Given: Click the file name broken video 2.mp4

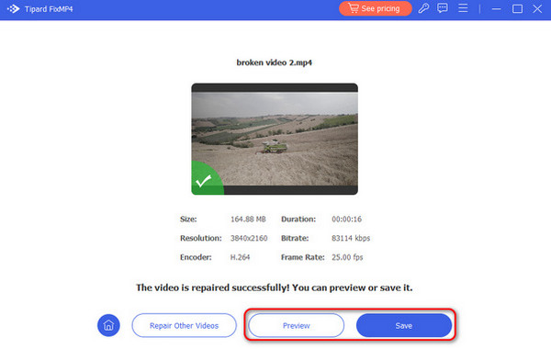Looking at the screenshot, I should [x=274, y=62].
